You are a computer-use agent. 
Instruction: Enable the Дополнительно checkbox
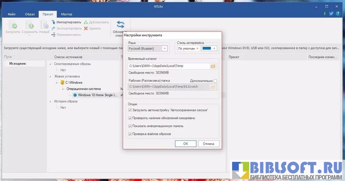[216, 81]
